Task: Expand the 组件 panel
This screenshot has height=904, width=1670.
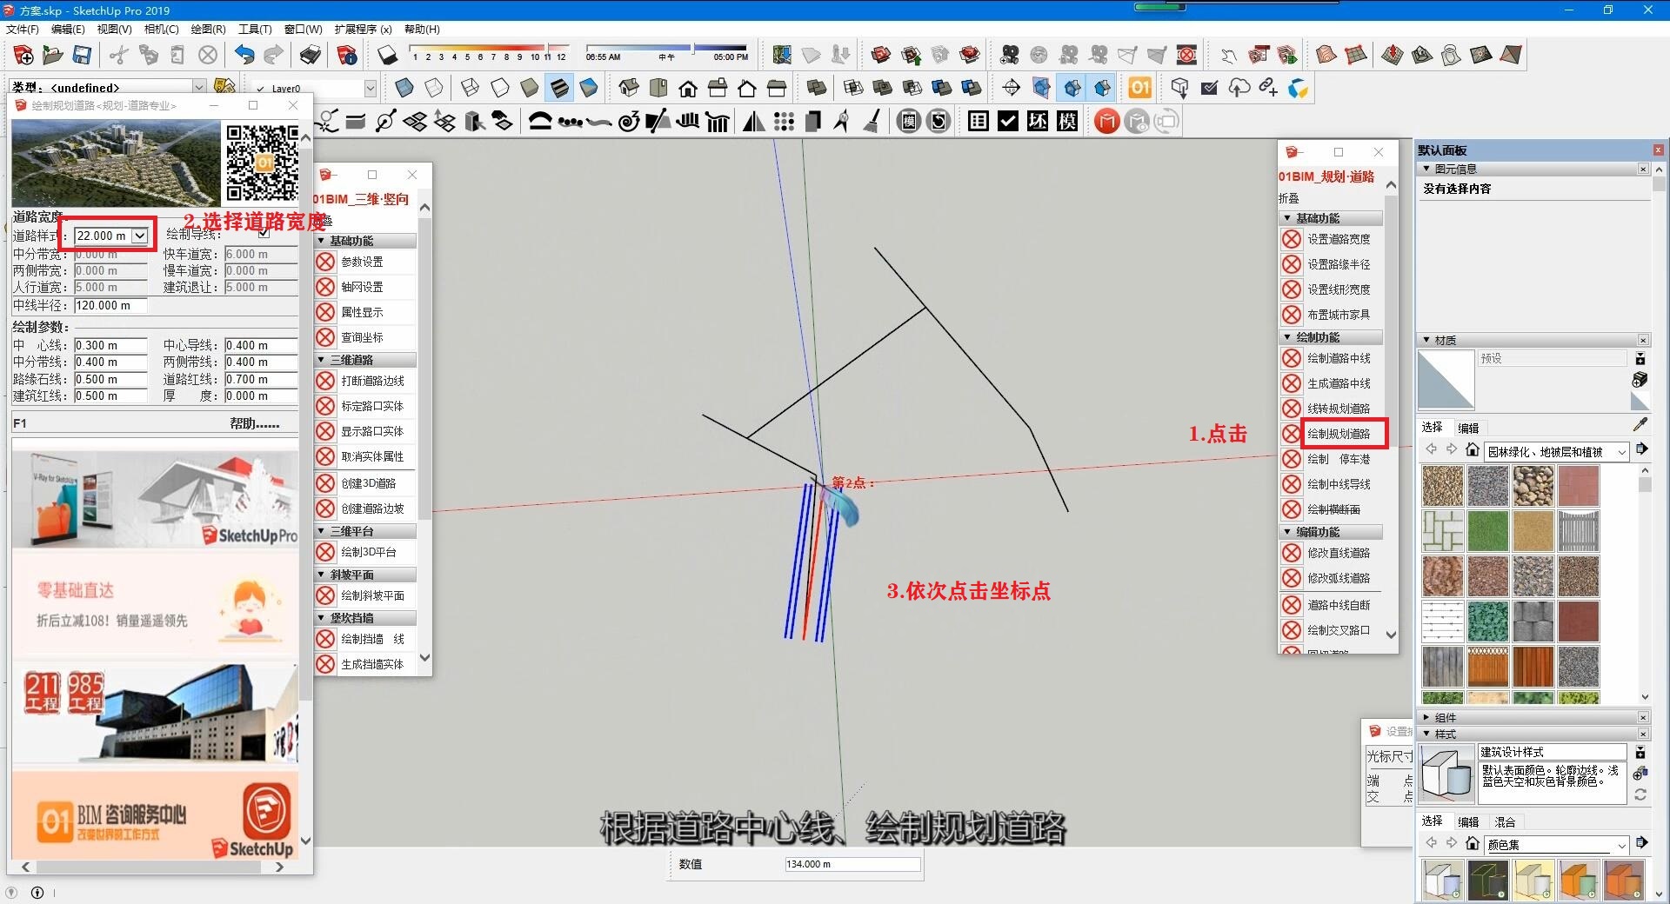Action: tap(1426, 717)
